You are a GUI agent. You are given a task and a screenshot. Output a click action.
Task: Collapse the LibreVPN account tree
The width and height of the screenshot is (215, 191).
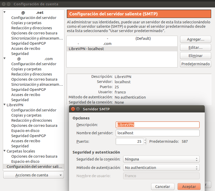tap(5, 105)
